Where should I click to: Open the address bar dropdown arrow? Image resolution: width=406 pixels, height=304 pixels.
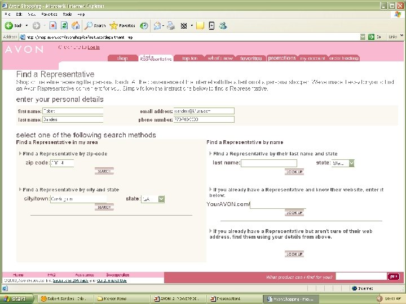(363, 37)
